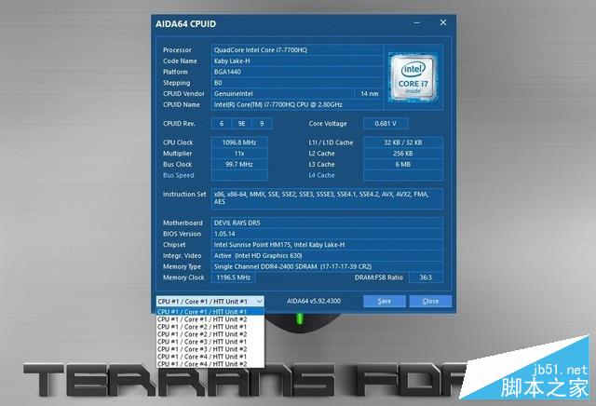Viewport: 596px width, 406px height.
Task: Click the Core Voltage value 0.681 V
Action: point(386,124)
